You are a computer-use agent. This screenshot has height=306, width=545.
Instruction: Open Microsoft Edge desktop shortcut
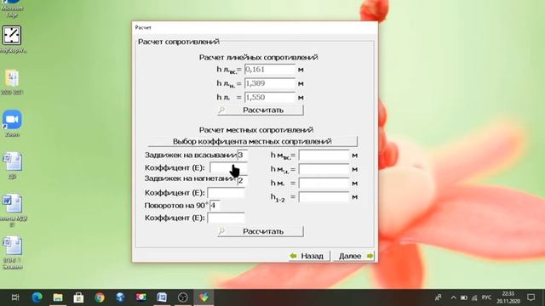[x=12, y=8]
